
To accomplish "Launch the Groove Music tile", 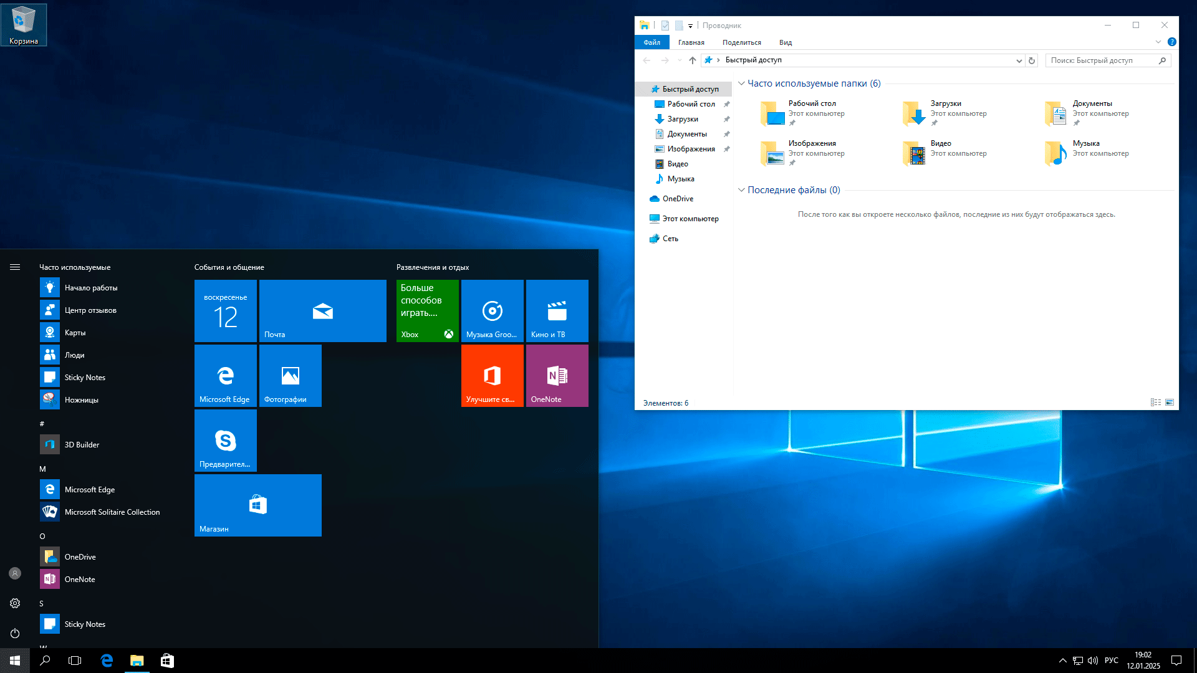I will point(492,311).
